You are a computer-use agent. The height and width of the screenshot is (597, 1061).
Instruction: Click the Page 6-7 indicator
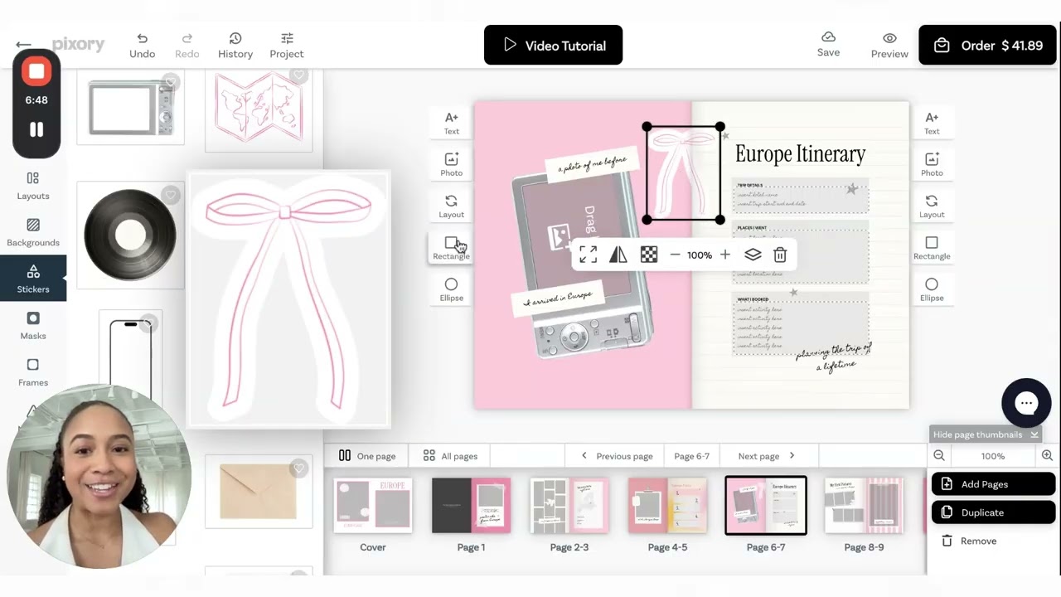click(691, 455)
